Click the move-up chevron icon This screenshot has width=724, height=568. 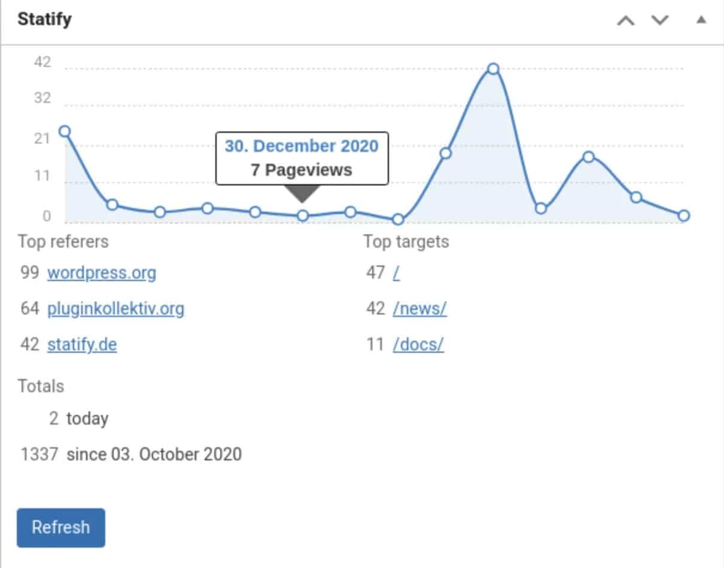tap(626, 19)
